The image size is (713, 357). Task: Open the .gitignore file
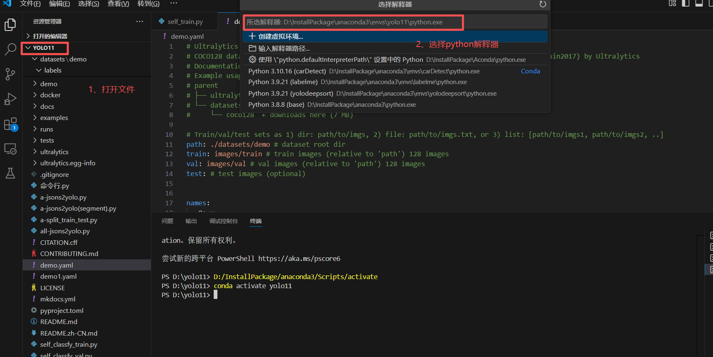click(87, 175)
